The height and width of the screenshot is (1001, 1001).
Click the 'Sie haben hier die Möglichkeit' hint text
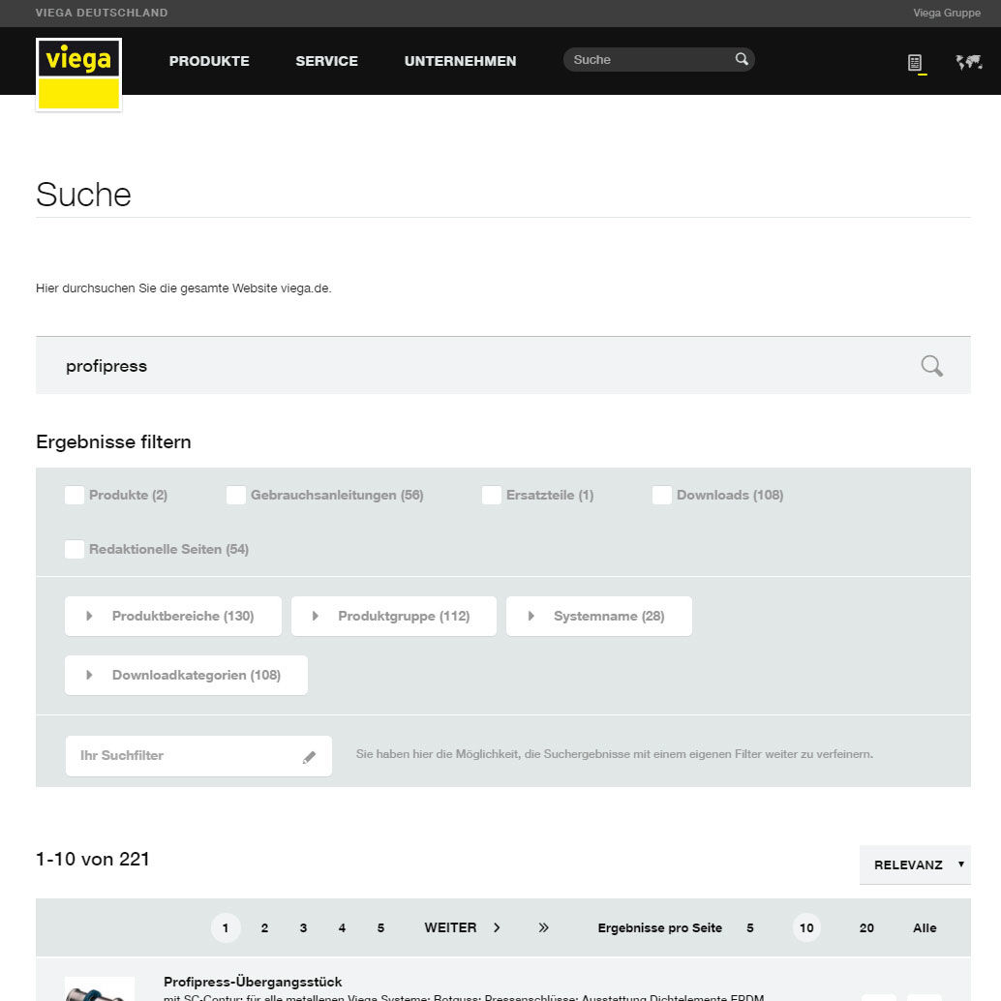(614, 754)
